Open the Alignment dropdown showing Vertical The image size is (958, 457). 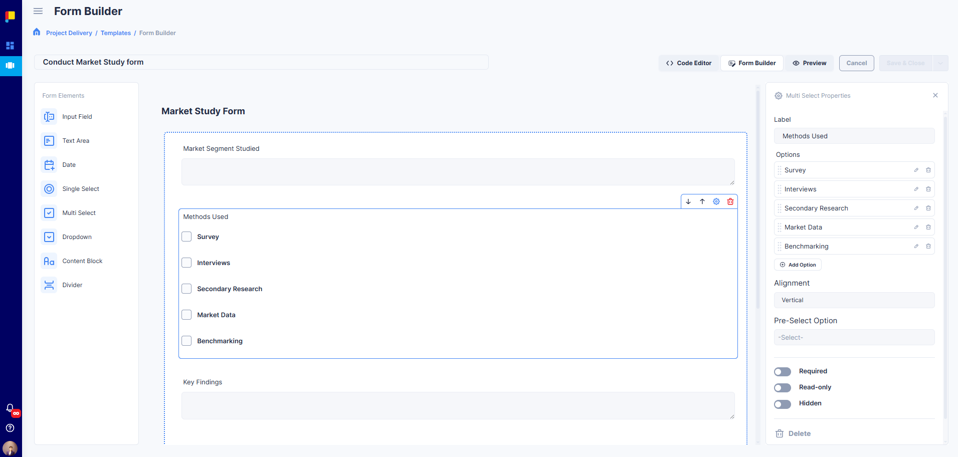854,300
